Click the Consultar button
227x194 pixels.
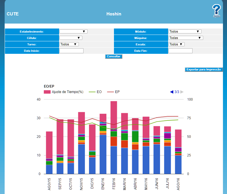point(114,56)
